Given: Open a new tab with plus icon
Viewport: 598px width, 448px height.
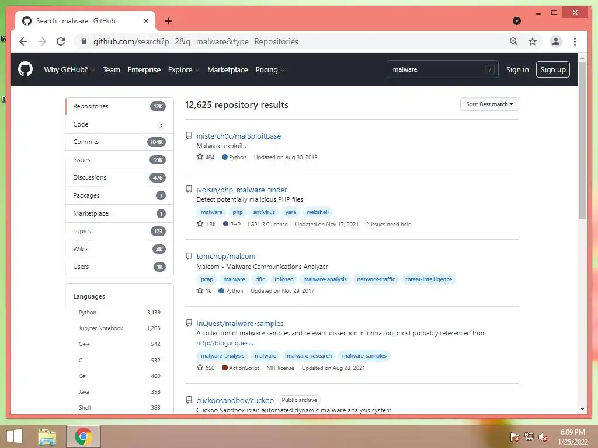Looking at the screenshot, I should (x=168, y=21).
